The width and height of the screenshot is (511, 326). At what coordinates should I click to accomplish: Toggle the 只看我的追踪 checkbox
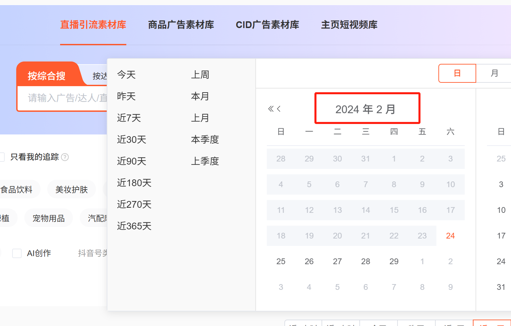2,157
